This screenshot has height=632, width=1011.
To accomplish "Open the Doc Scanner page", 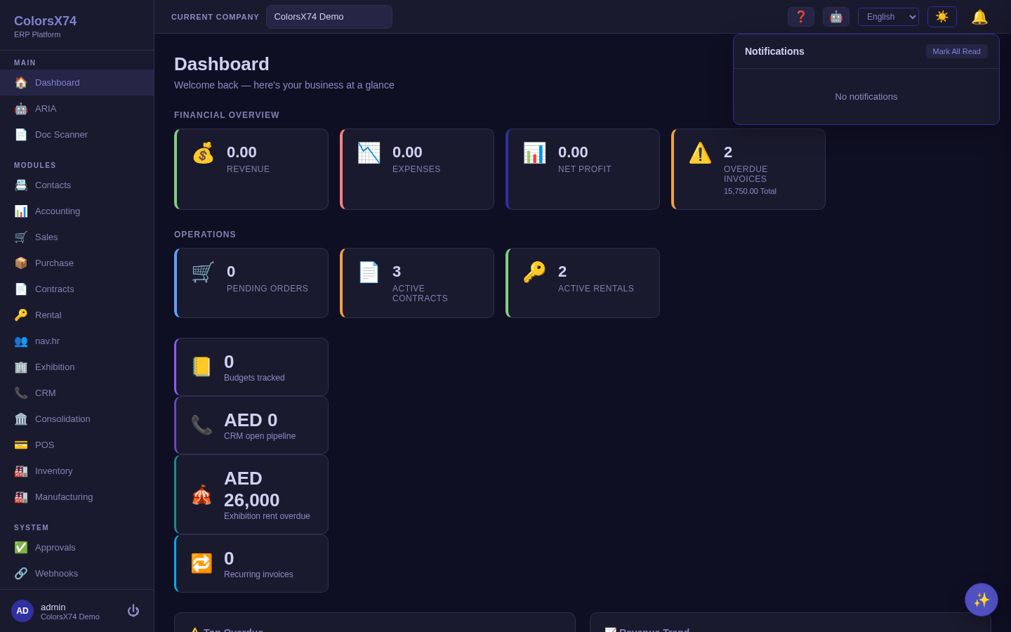I will [x=77, y=134].
